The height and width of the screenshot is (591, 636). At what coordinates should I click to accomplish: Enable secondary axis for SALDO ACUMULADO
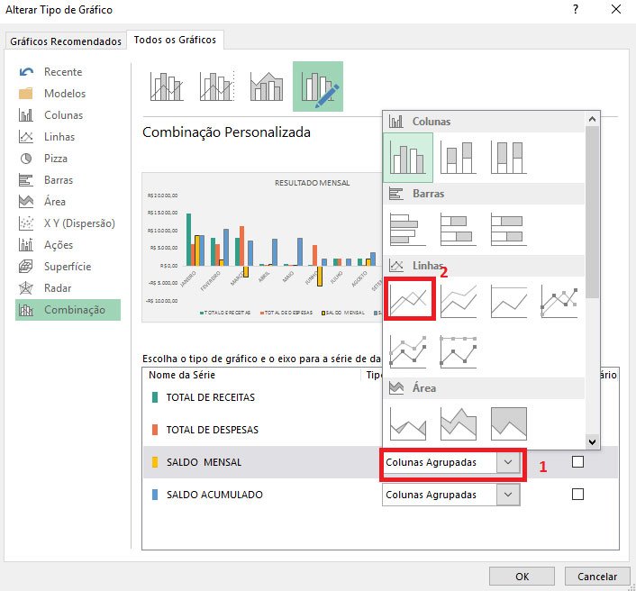pyautogui.click(x=578, y=495)
